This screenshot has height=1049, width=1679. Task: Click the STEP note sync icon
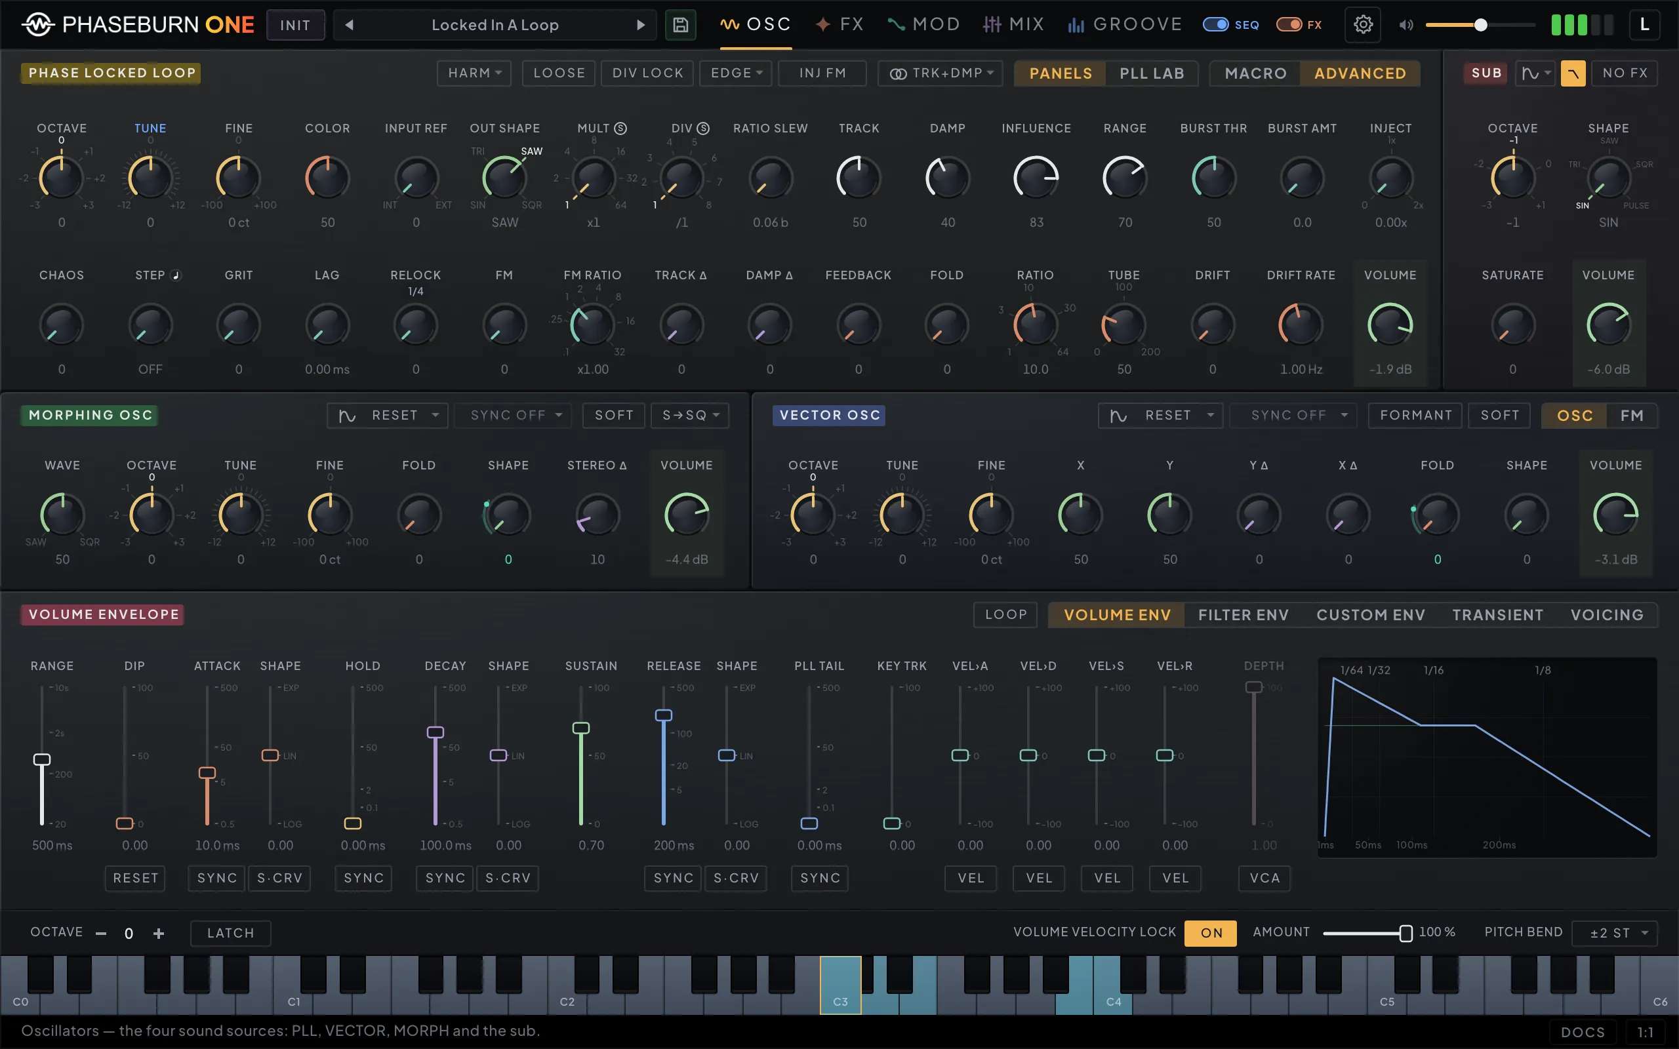(x=176, y=275)
